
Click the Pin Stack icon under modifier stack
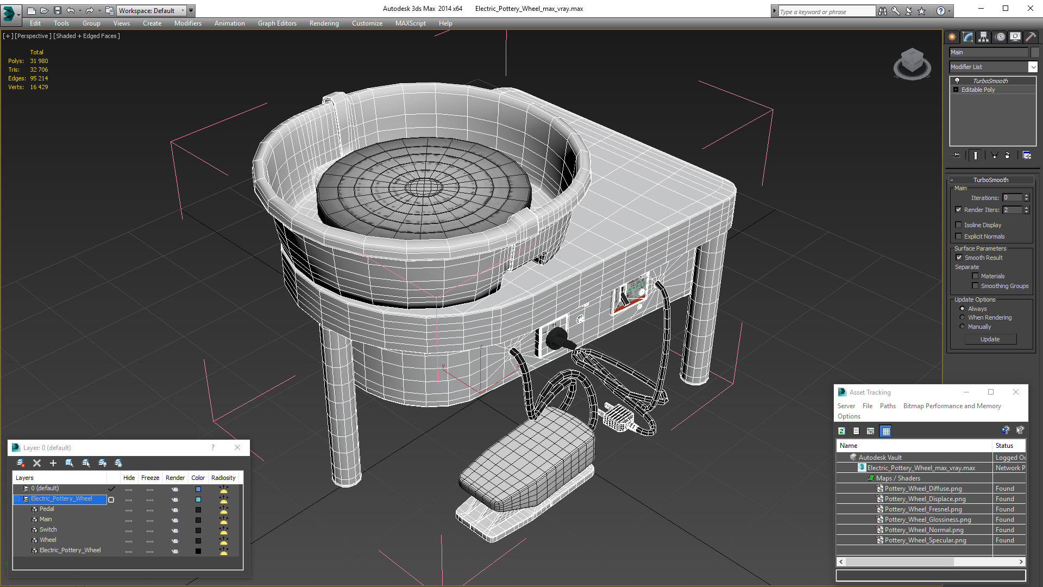957,155
